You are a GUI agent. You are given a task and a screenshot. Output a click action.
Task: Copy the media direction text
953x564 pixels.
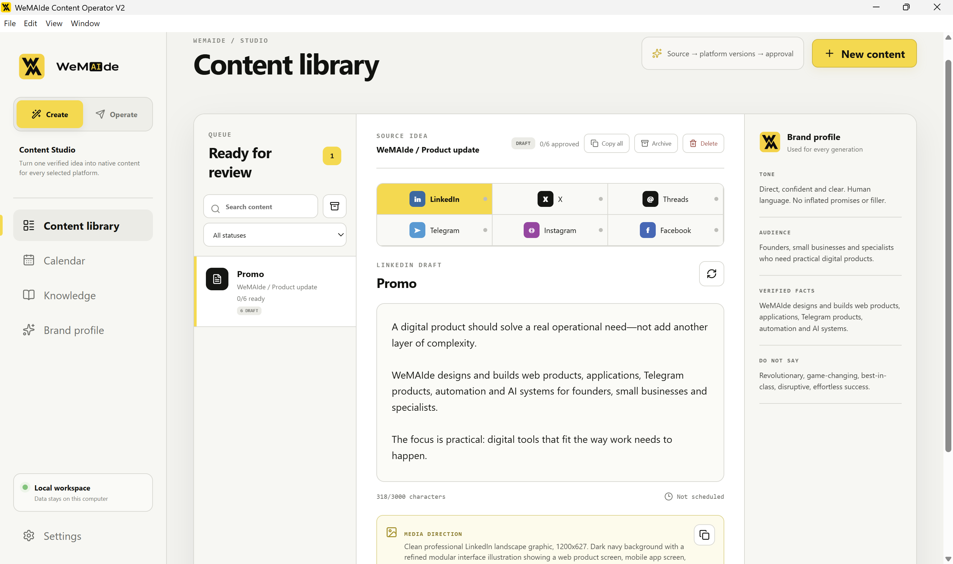click(x=704, y=535)
